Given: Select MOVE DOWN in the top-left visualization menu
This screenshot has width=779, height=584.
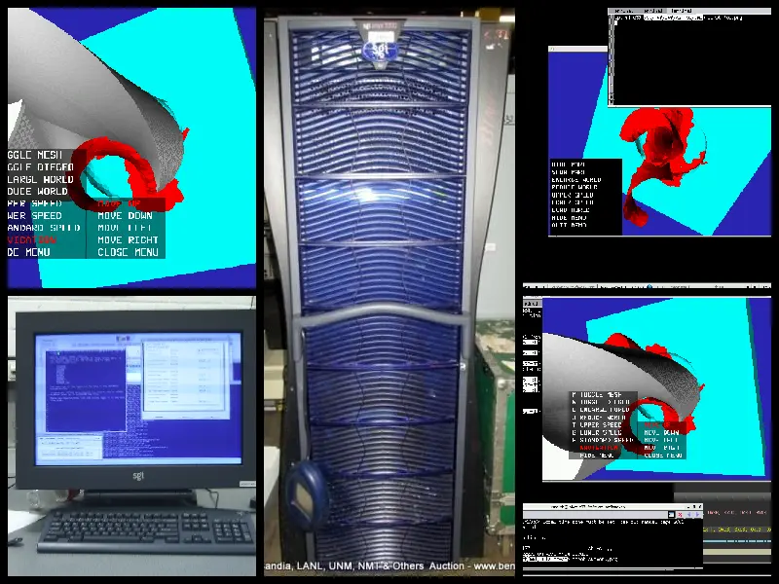Looking at the screenshot, I should pyautogui.click(x=125, y=215).
